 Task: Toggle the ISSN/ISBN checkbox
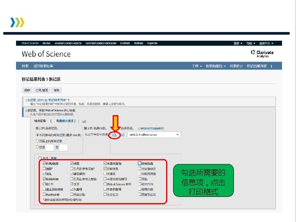pos(44,179)
